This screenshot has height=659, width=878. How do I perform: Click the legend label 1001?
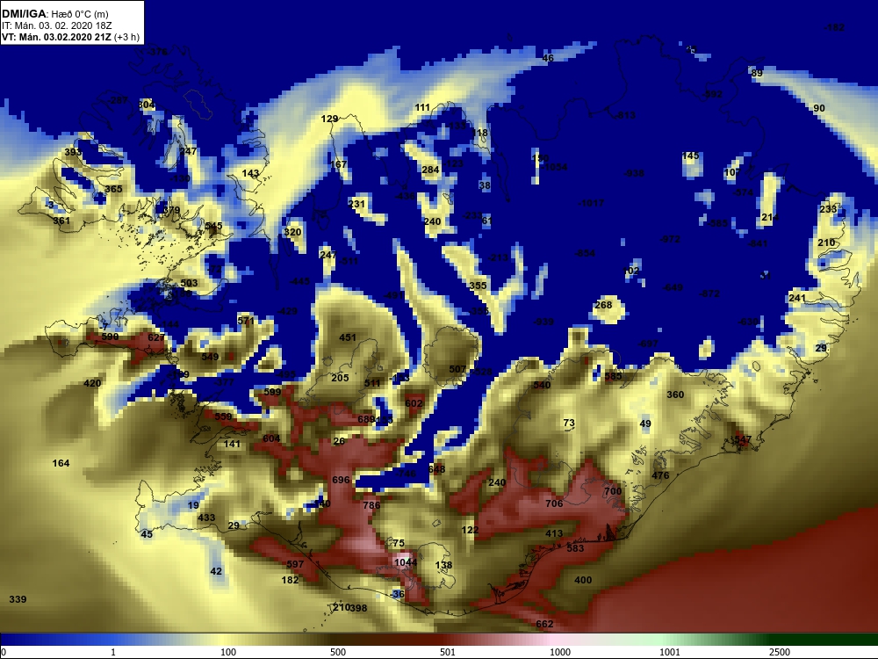(669, 652)
